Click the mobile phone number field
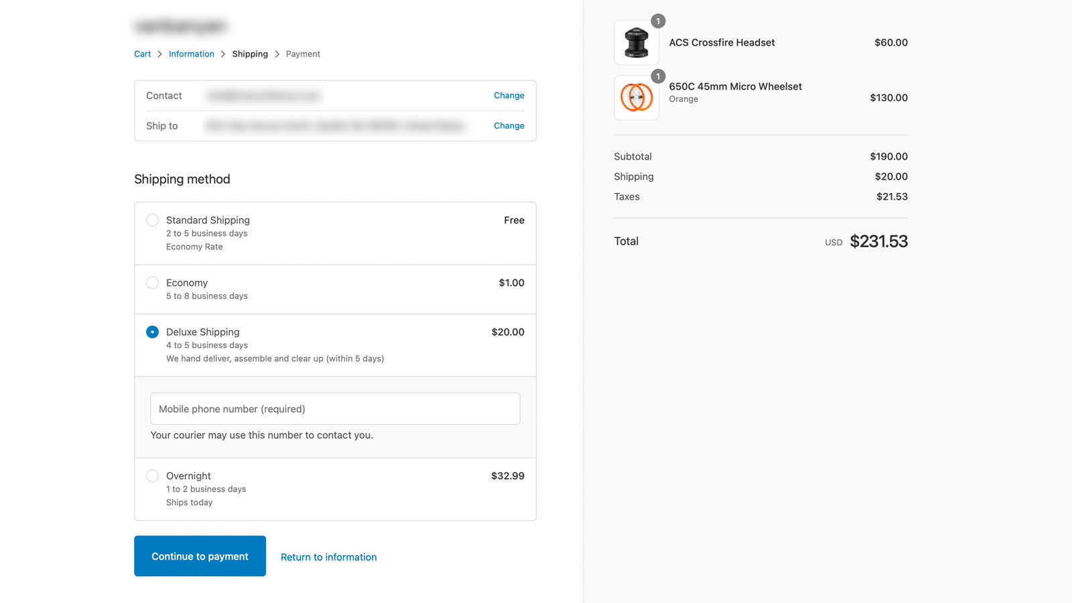 [335, 409]
